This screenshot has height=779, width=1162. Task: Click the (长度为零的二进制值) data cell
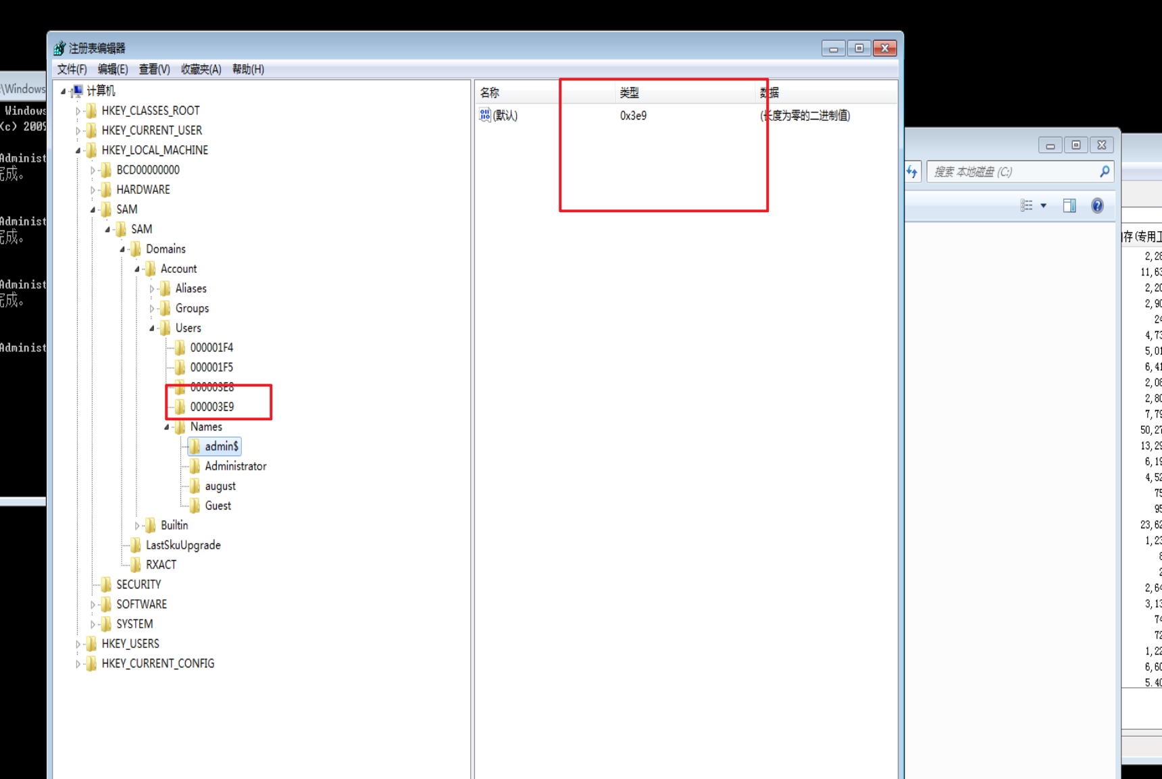(805, 116)
